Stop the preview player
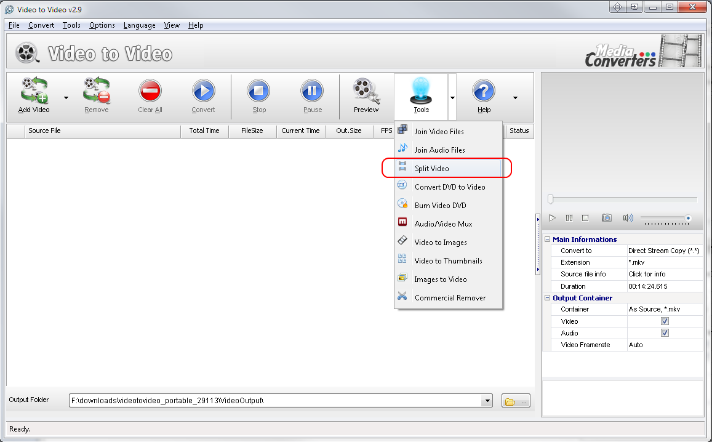This screenshot has height=442, width=712. [x=585, y=218]
